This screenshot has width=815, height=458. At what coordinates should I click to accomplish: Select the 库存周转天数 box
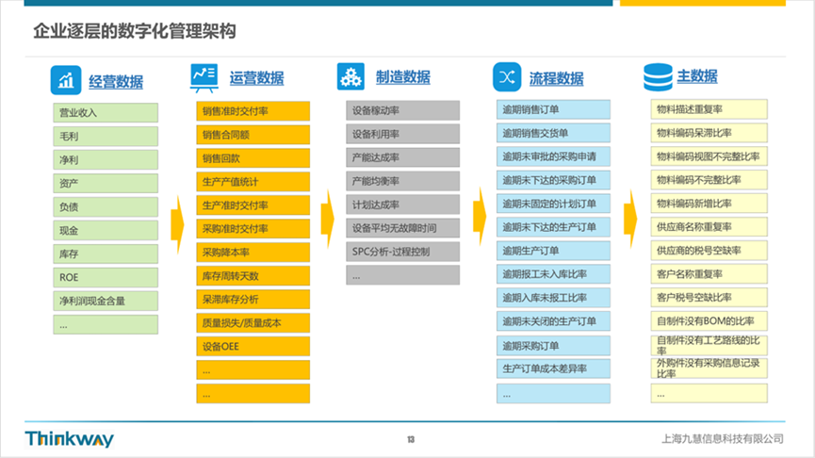click(253, 276)
